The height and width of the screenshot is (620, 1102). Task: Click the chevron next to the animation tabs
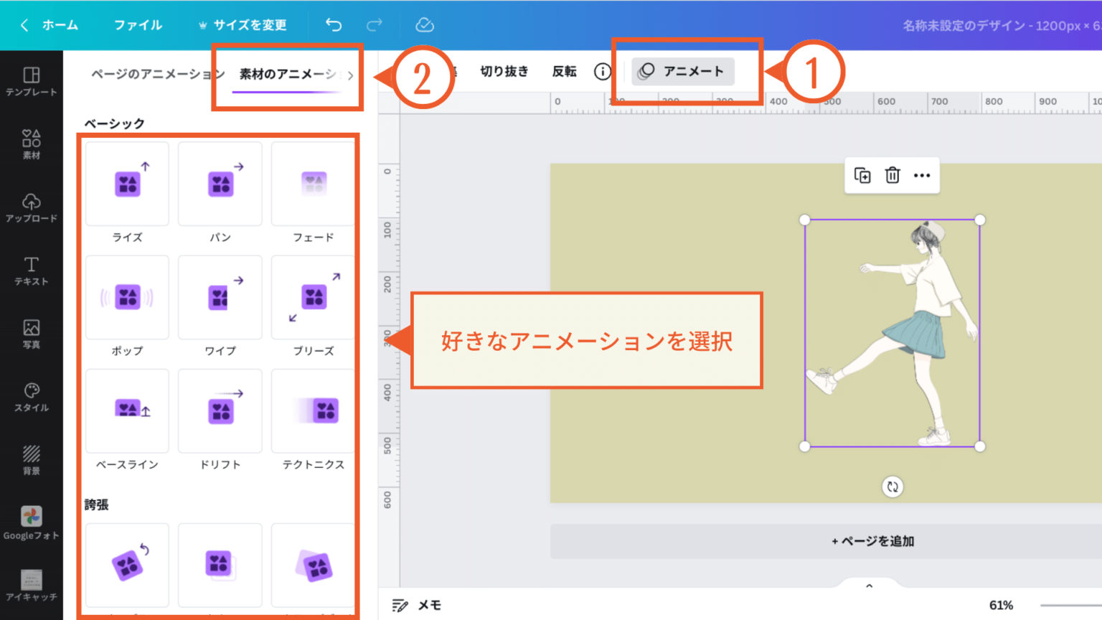pyautogui.click(x=352, y=75)
